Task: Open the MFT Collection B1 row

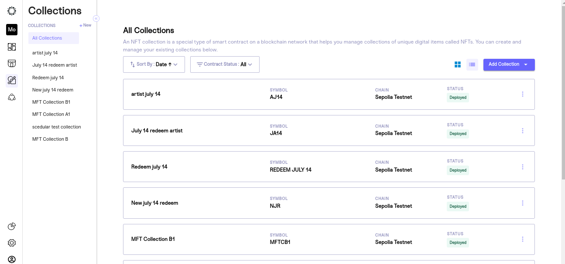Action: tap(329, 239)
